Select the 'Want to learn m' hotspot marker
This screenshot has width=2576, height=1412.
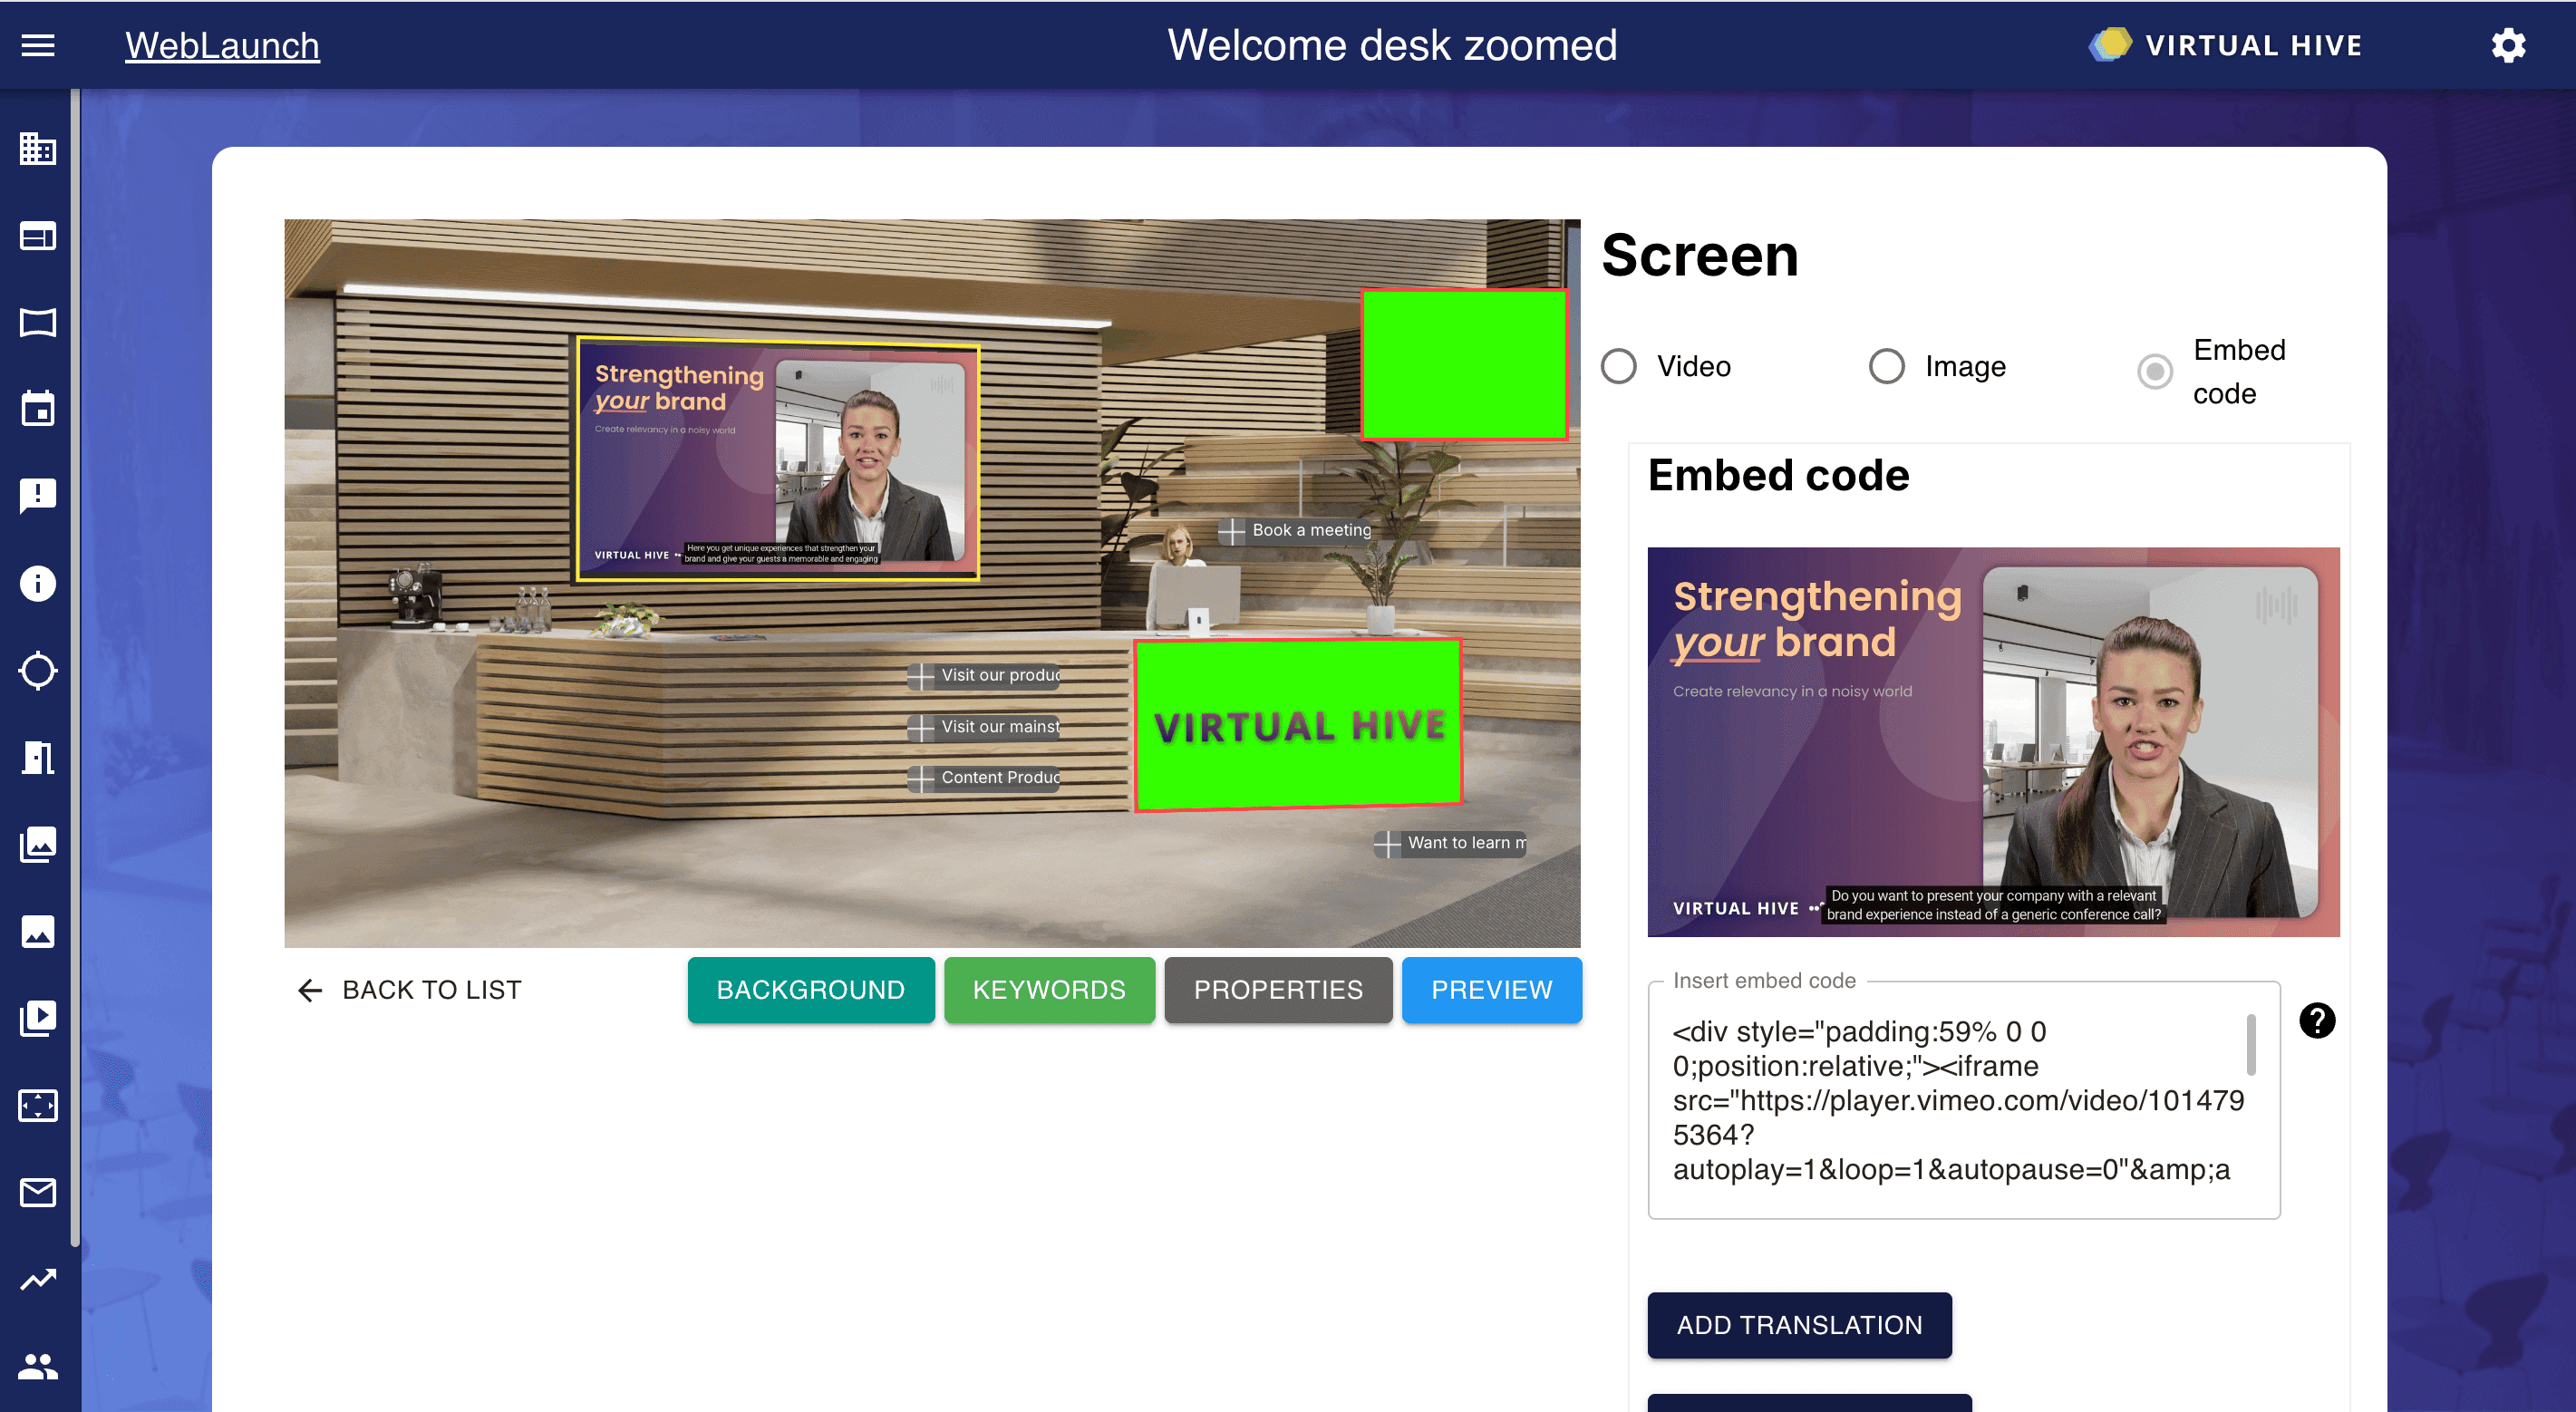[1450, 844]
